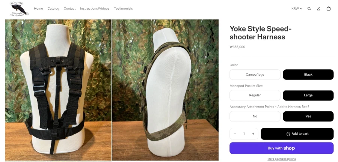Open More payment options link

pyautogui.click(x=281, y=159)
